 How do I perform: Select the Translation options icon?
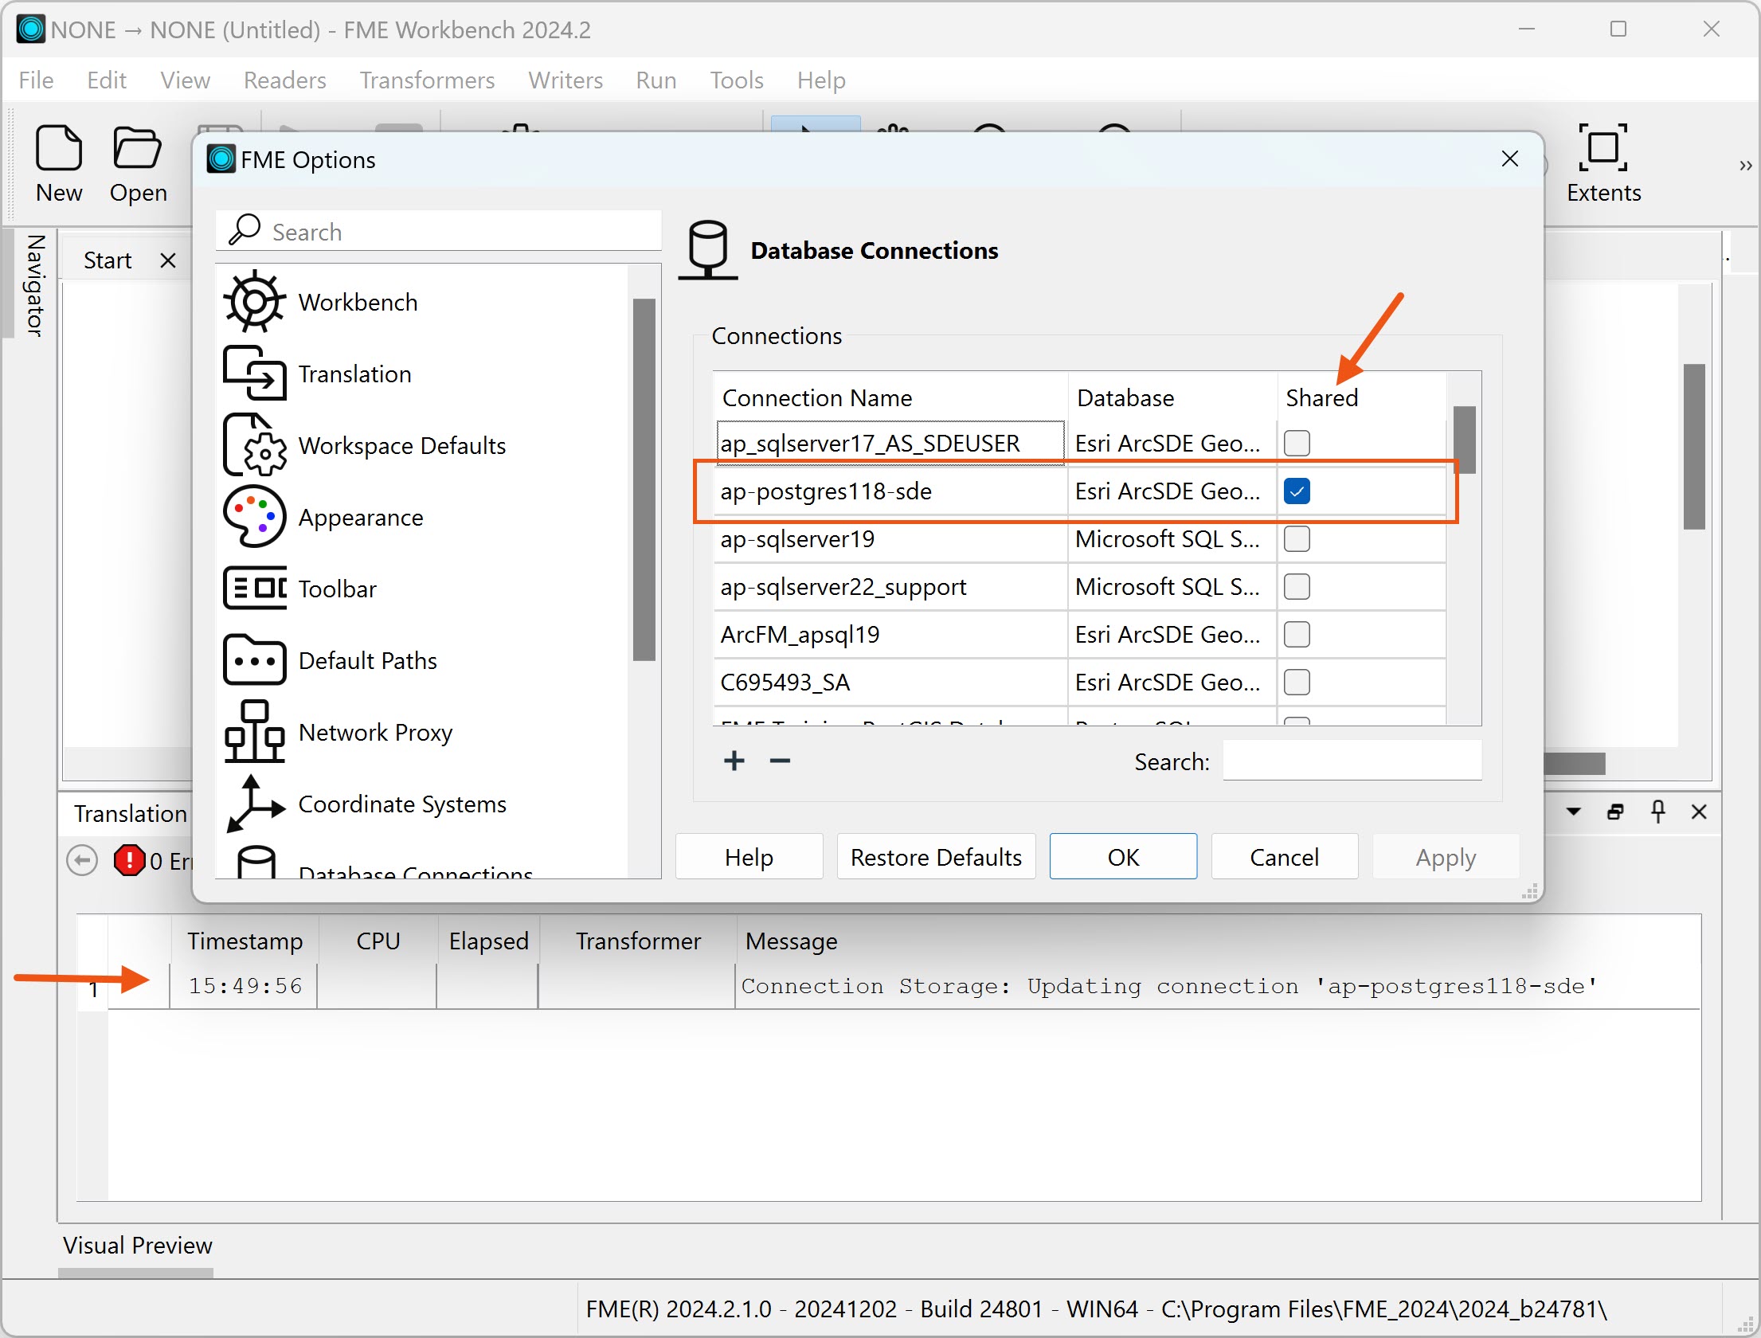point(254,374)
